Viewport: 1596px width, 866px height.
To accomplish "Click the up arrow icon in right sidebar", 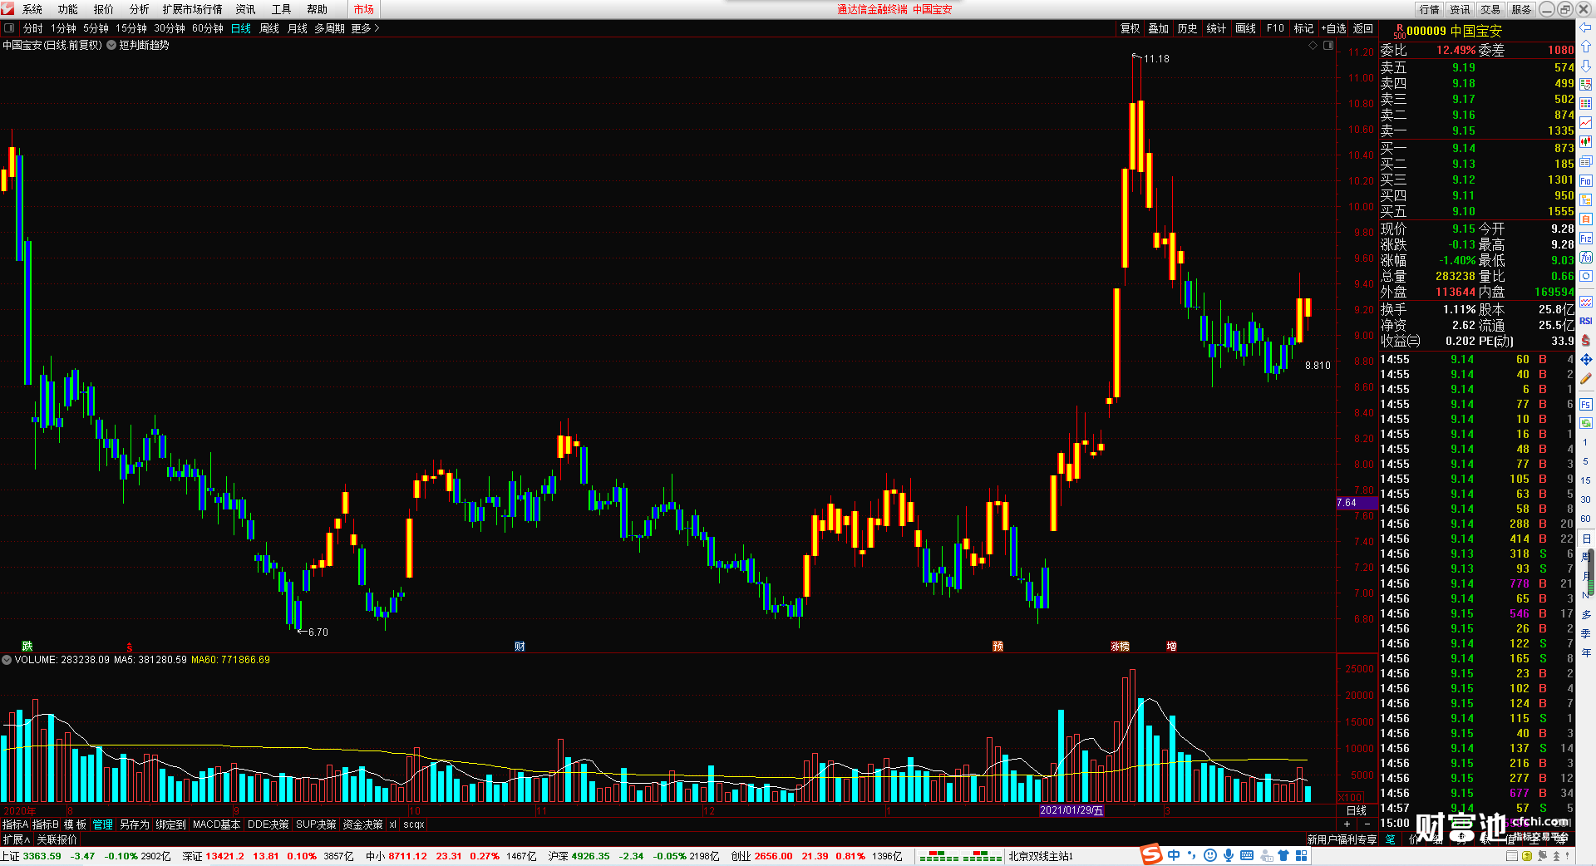I will click(x=1586, y=46).
